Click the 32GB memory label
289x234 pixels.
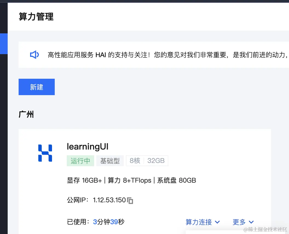click(x=156, y=161)
